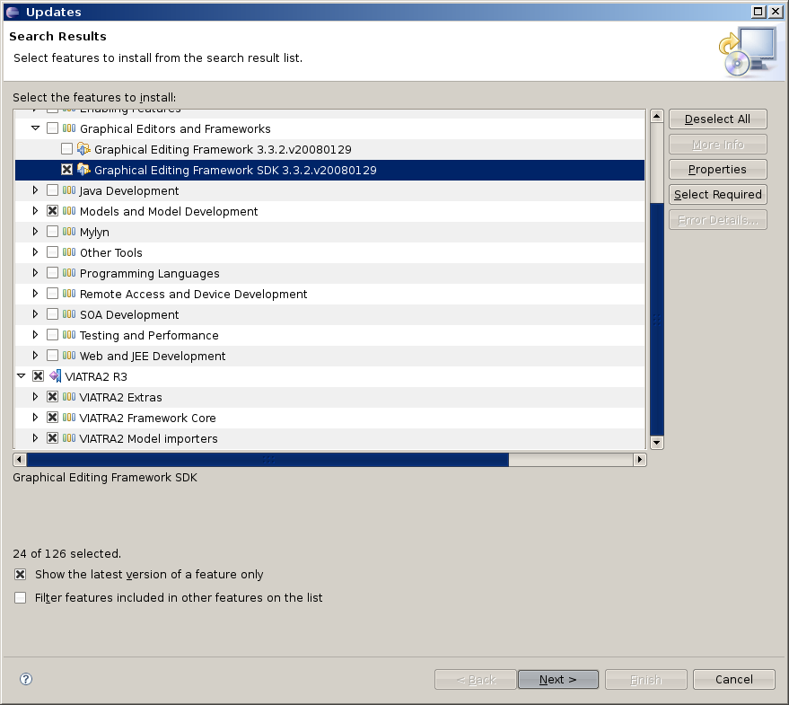
Task: Click the Web and JEE Development category icon
Action: pos(69,356)
